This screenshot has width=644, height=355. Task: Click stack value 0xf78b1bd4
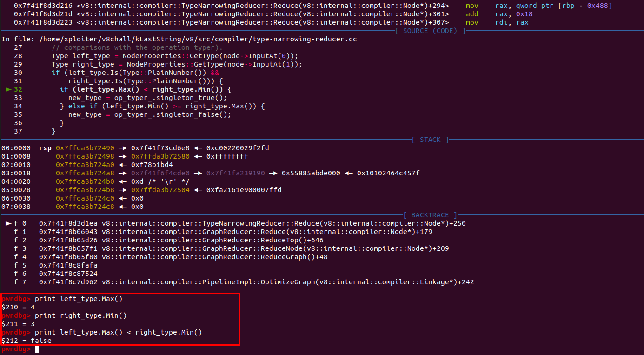[152, 165]
